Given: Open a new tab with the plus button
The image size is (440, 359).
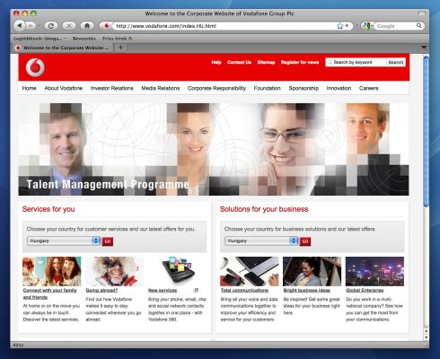Looking at the screenshot, I should (x=120, y=48).
